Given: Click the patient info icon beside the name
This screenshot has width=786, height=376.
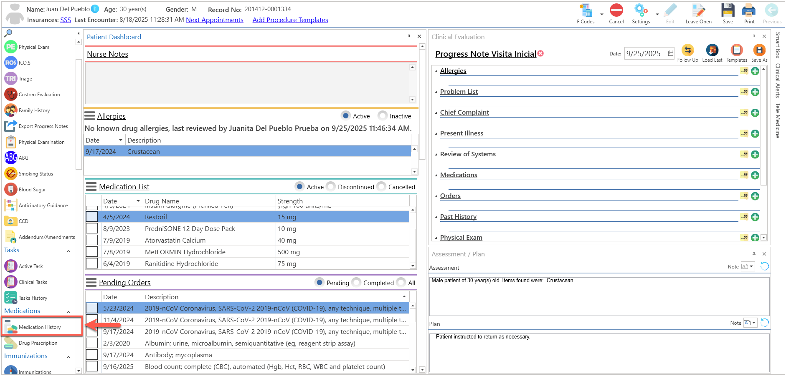Looking at the screenshot, I should [x=95, y=9].
